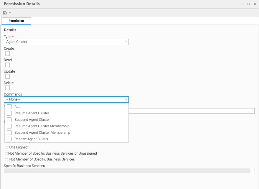
Task: Click the save icon in the toolbar
Action: pyautogui.click(x=5, y=13)
